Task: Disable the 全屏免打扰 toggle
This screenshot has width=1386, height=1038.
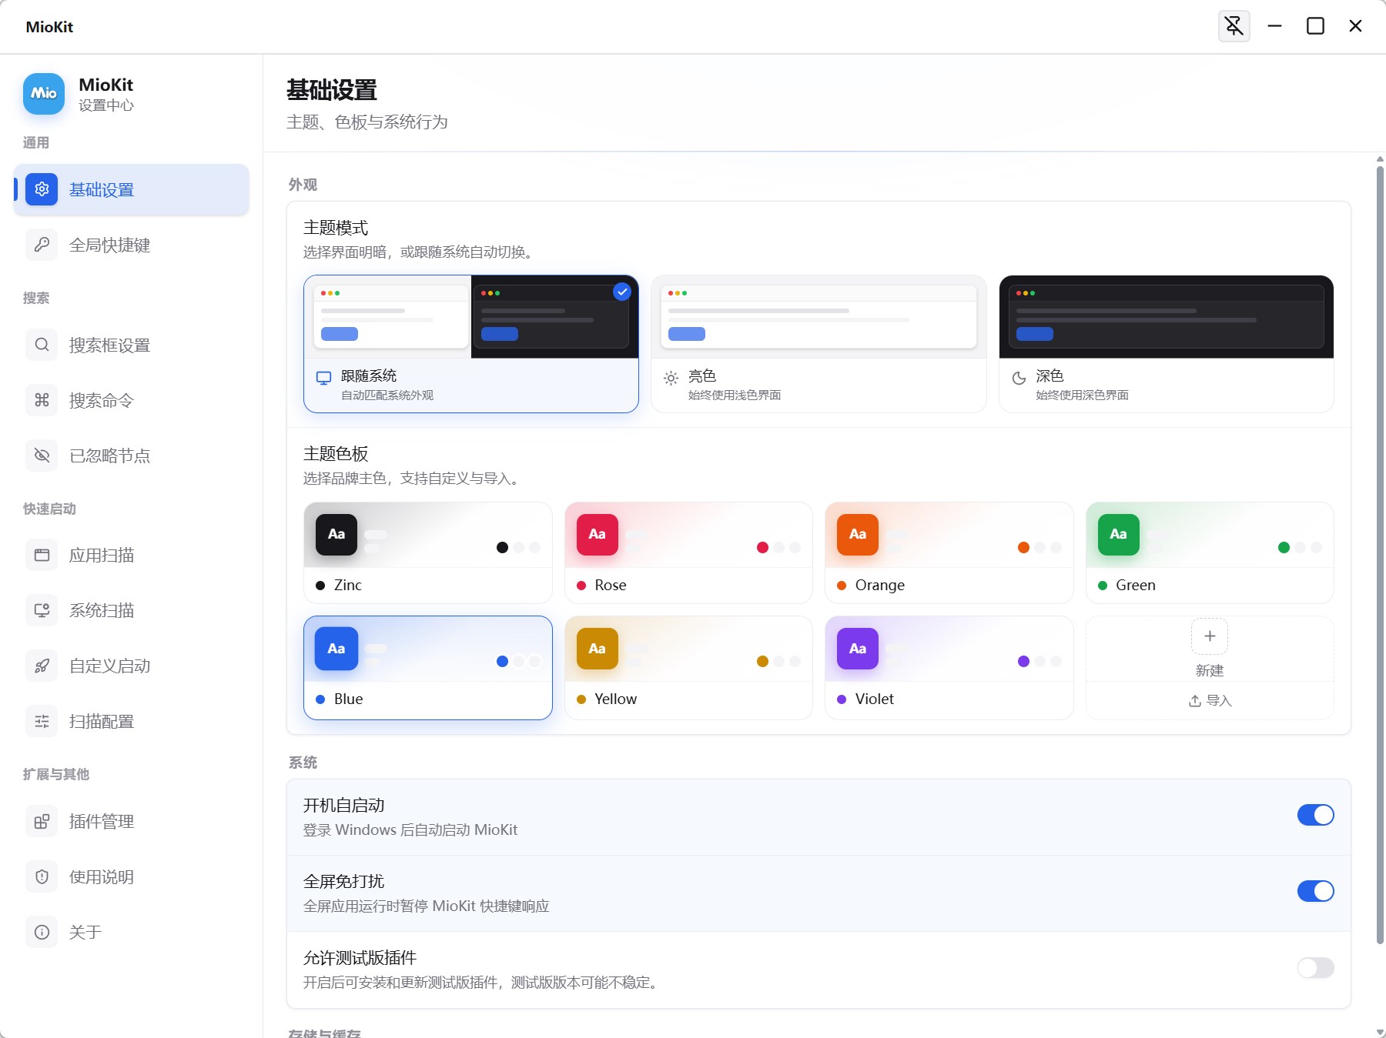Action: coord(1315,891)
